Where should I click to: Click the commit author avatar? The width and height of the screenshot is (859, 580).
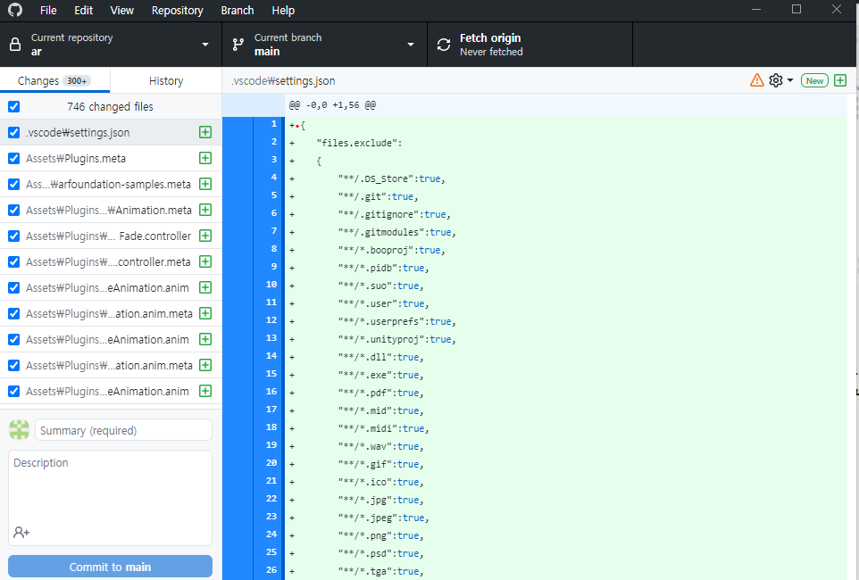coord(19,430)
